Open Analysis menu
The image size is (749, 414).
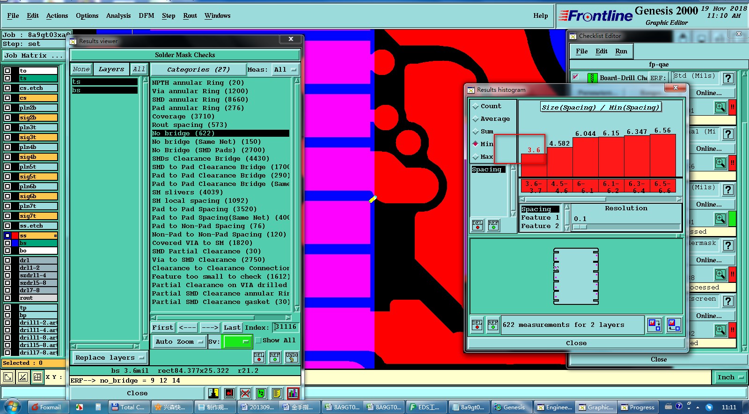tap(118, 15)
